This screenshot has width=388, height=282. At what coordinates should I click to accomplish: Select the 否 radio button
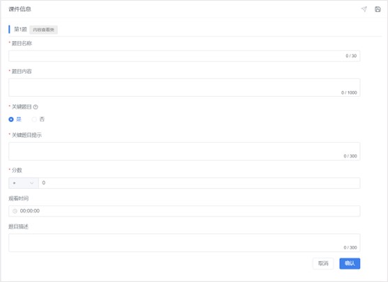[x=34, y=119]
